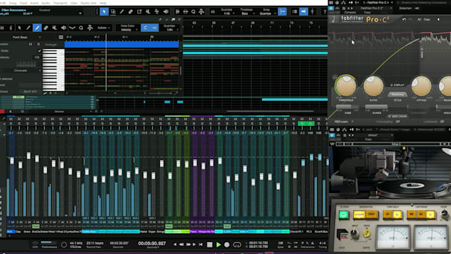Click the Undo arrow in FabFilter Pro-C 2

point(404,19)
